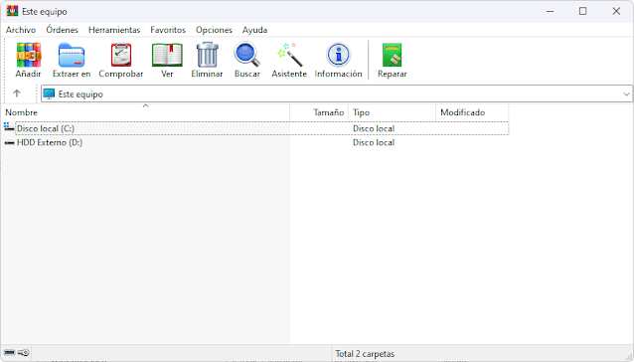Screen dimensions: 634x362
Task: Go up one folder level arrow
Action: click(17, 93)
